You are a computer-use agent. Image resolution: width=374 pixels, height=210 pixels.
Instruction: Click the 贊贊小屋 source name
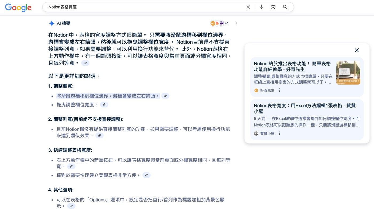[x=267, y=133]
